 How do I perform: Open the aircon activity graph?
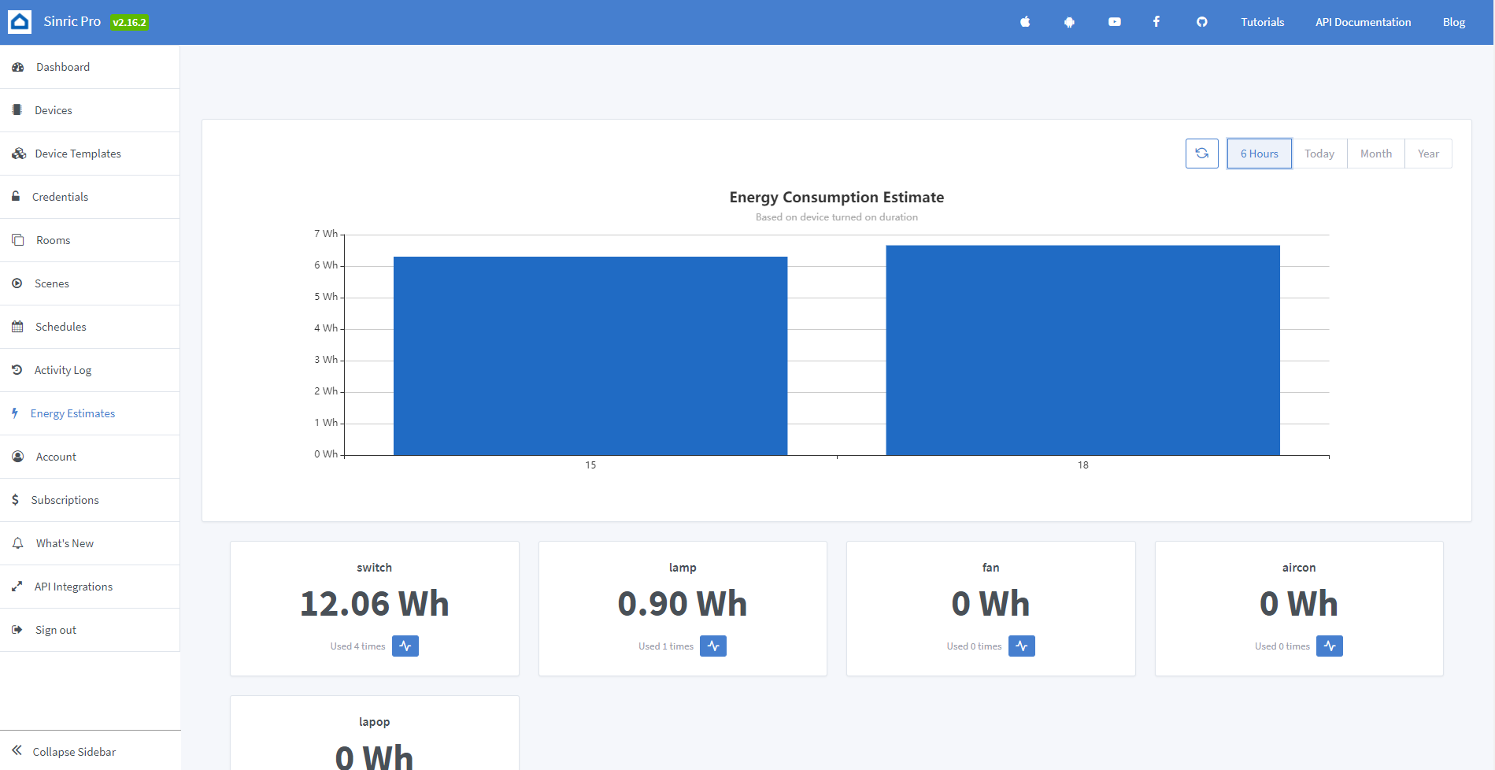(1330, 646)
